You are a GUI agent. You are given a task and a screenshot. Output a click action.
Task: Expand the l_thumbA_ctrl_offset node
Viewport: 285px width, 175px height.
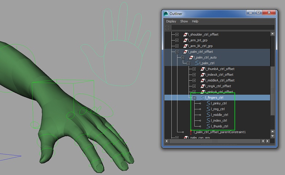pos(194,69)
